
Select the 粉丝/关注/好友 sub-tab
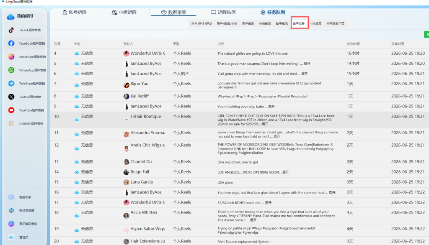(x=202, y=23)
